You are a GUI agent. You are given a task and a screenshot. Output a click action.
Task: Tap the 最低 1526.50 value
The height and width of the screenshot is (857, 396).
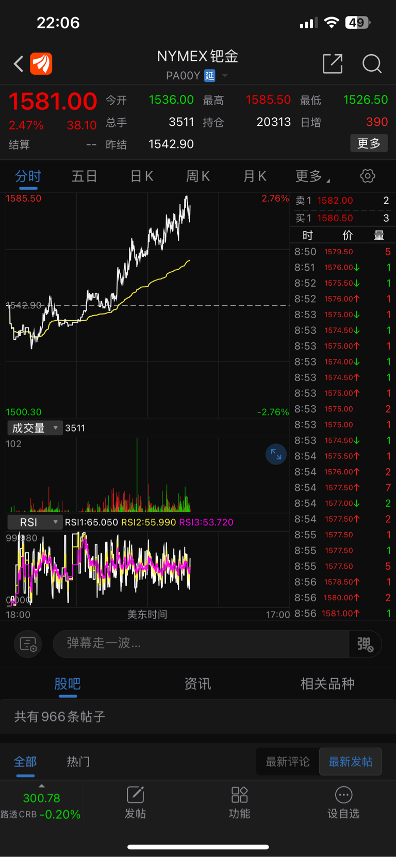366,100
